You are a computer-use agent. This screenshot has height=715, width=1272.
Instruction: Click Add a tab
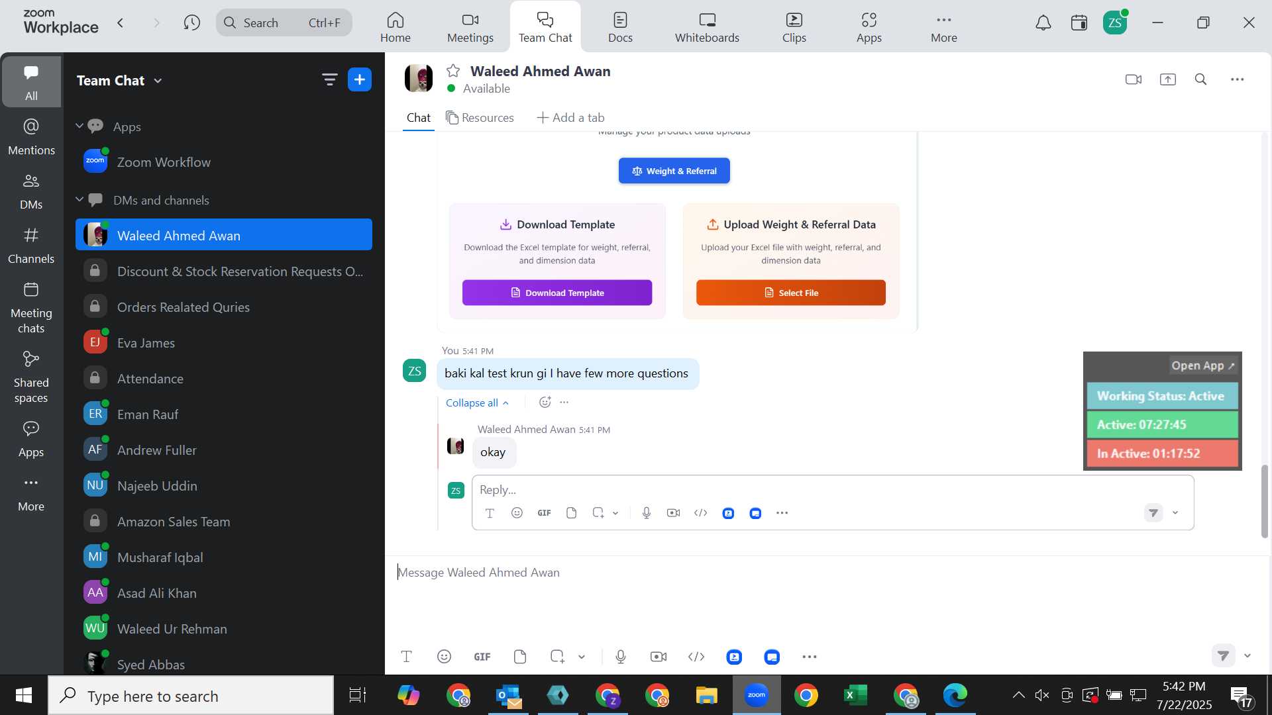tap(570, 118)
